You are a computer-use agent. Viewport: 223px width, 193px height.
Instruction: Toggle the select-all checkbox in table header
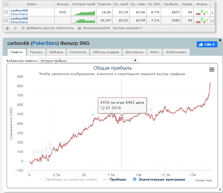6,4
